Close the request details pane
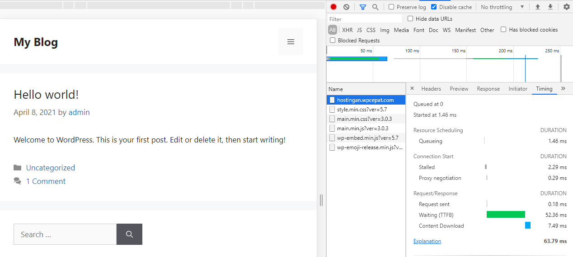Screen dimensions: 573x257 point(412,89)
